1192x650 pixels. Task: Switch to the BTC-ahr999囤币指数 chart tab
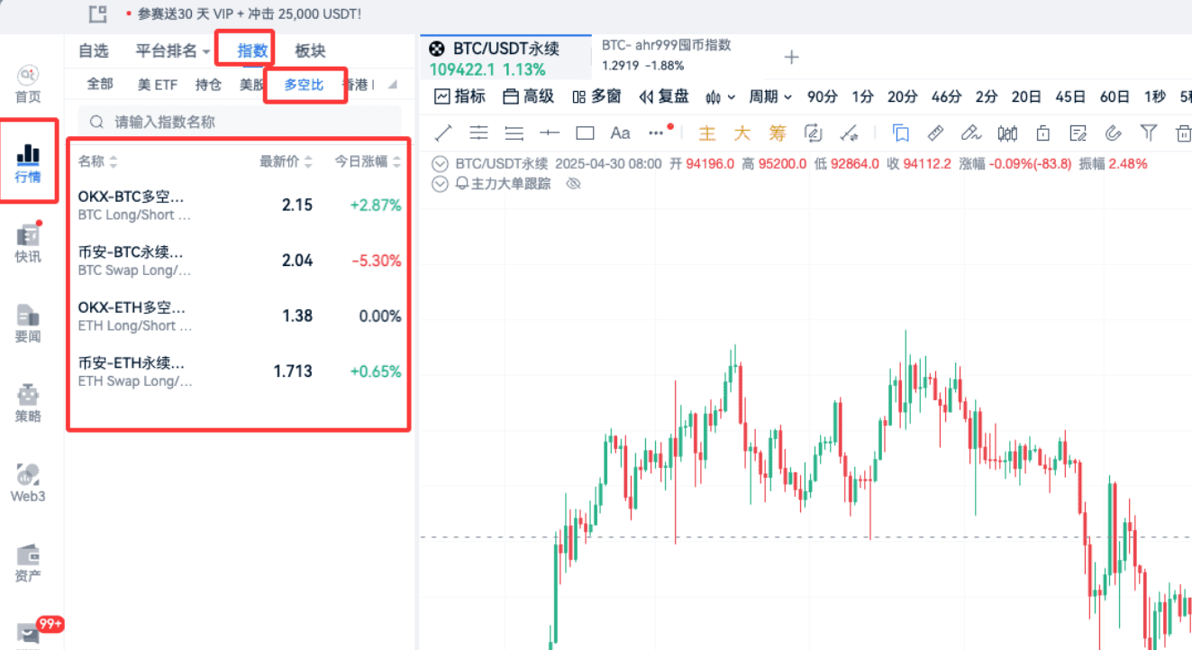pos(667,56)
